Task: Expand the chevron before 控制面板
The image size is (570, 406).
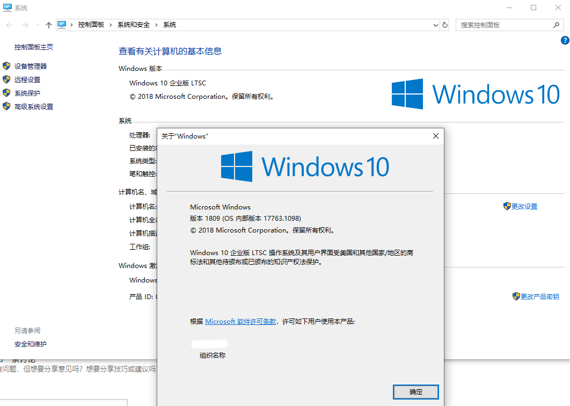Action: pos(71,25)
